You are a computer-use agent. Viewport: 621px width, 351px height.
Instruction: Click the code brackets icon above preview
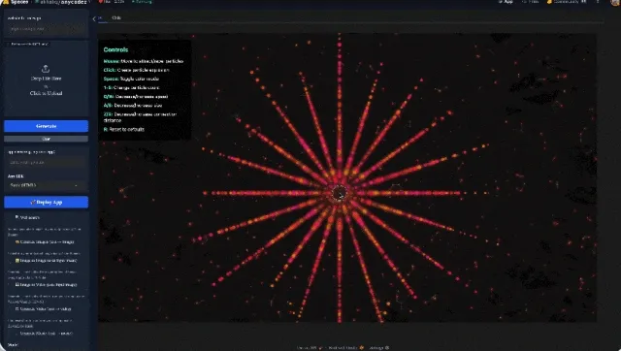(x=99, y=18)
